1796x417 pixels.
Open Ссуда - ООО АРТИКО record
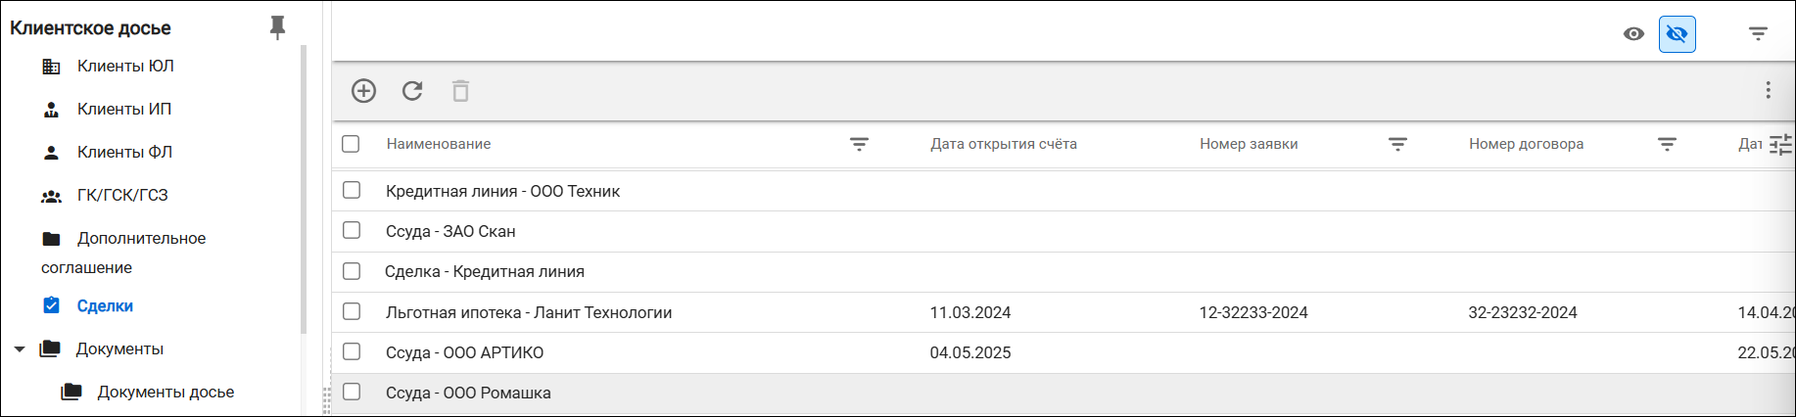click(464, 352)
